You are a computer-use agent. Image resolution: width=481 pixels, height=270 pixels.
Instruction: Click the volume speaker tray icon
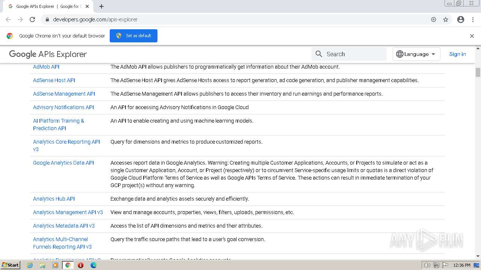click(x=427, y=265)
